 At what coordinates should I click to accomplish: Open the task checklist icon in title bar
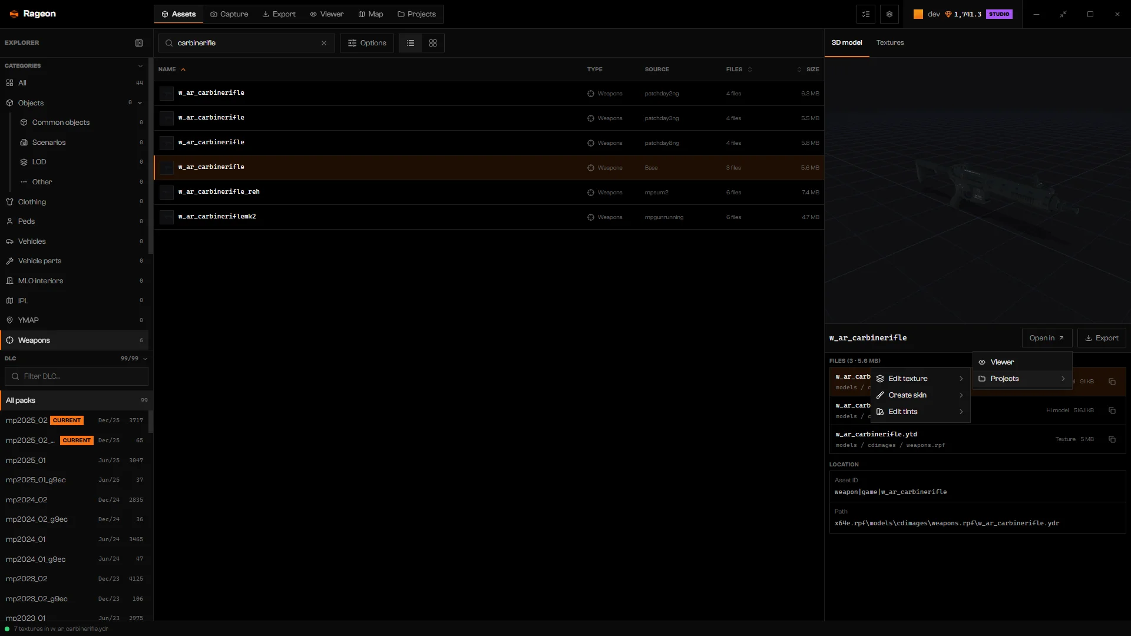click(866, 14)
